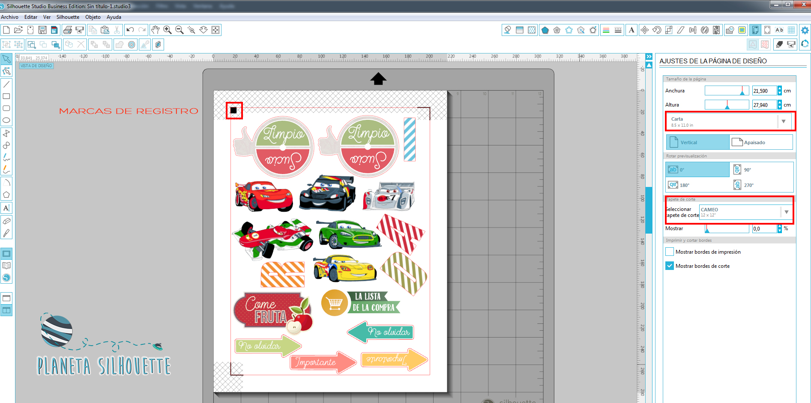Set page orientation to Apaisado

[761, 142]
